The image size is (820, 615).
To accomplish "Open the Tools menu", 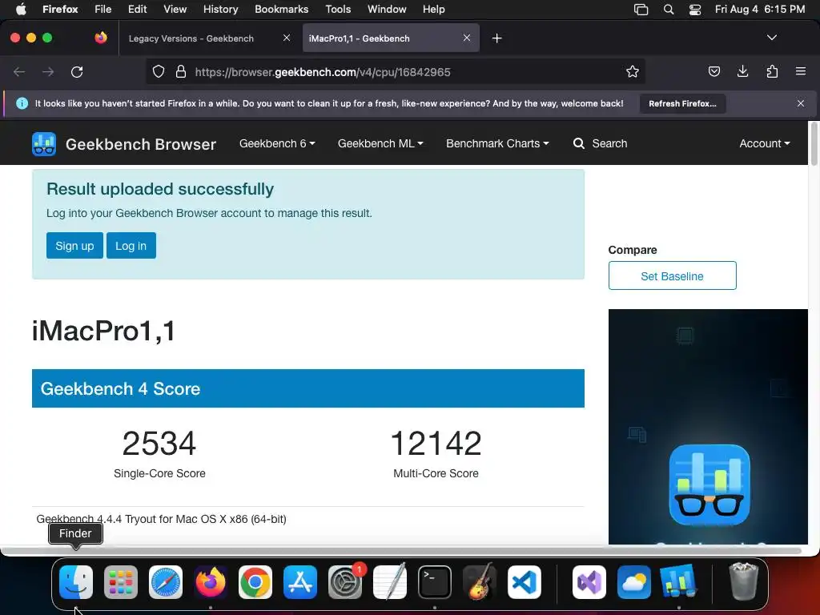I will pos(338,10).
